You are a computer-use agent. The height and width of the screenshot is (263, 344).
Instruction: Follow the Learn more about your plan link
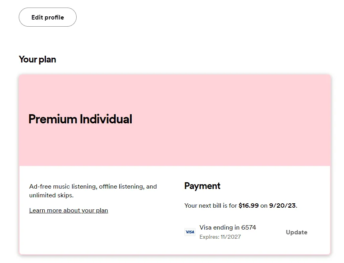[69, 210]
